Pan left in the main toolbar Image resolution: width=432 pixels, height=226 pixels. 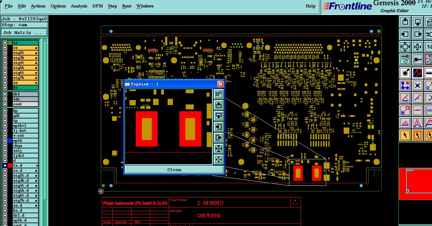coord(405,34)
